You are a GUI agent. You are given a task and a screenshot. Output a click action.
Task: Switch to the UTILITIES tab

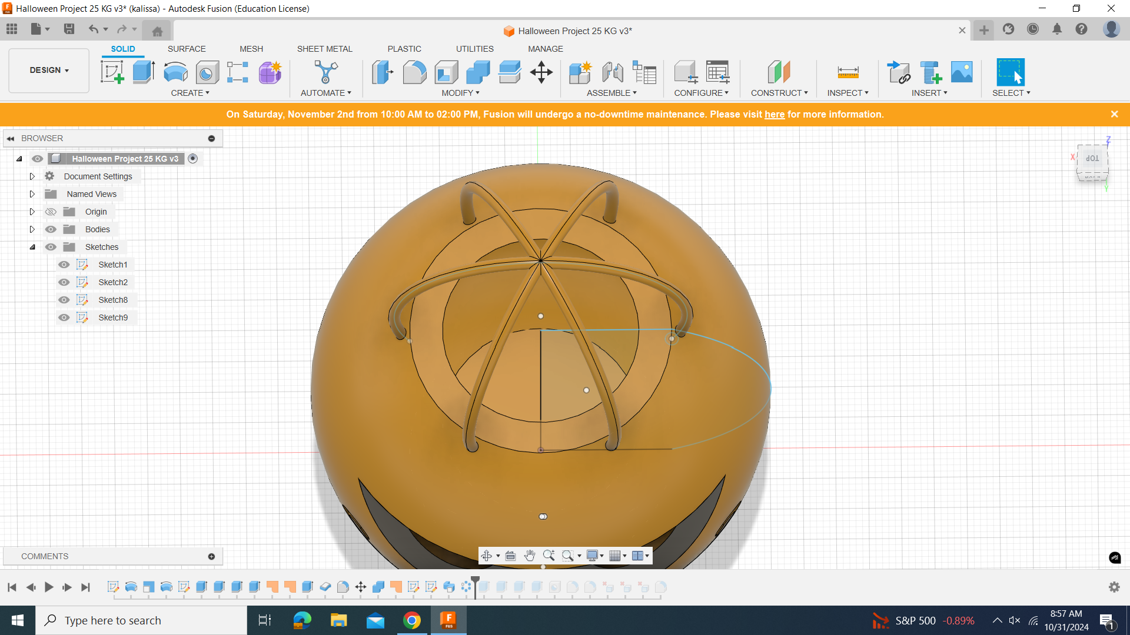coord(475,49)
